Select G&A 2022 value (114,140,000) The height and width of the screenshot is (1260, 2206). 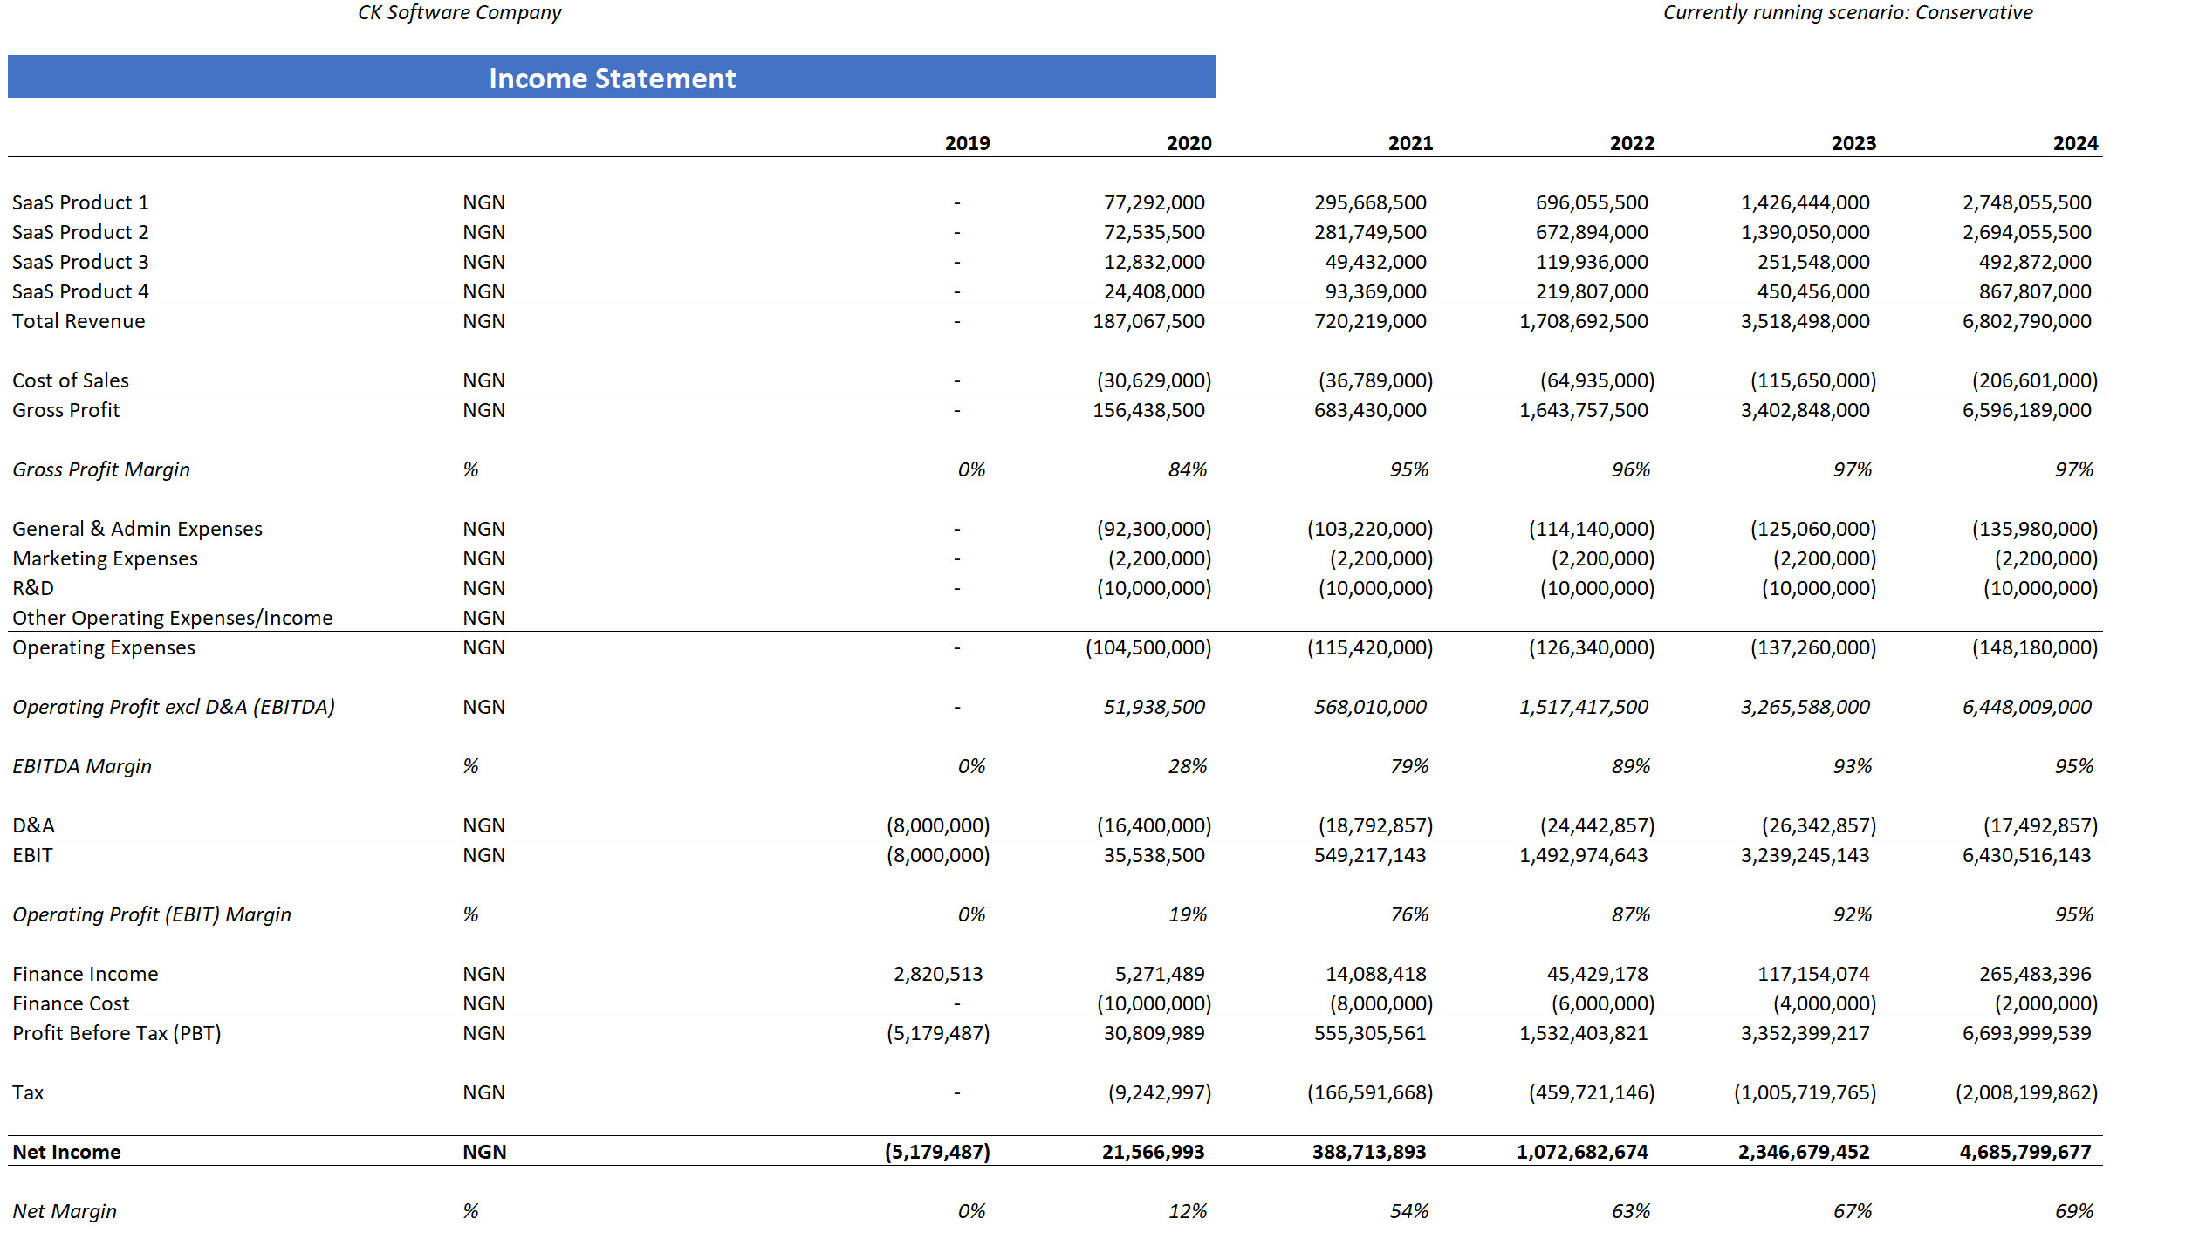(1591, 529)
